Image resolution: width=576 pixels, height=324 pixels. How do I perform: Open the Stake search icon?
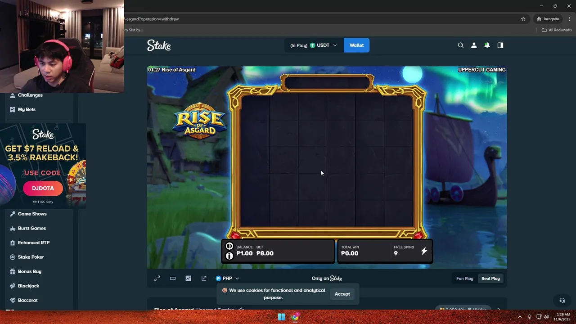coord(460,45)
